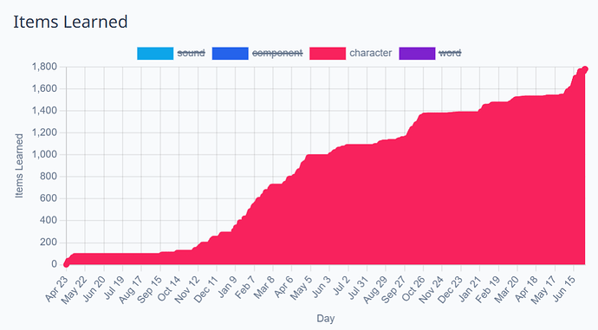Click the Apr 23 x-axis label
The image size is (598, 330).
(56, 289)
